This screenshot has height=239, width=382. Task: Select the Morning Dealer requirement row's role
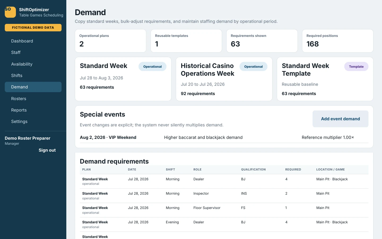click(199, 179)
